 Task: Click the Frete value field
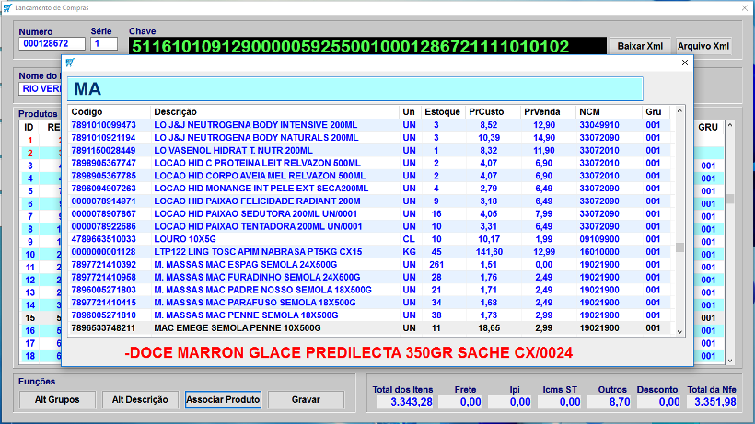click(x=459, y=402)
